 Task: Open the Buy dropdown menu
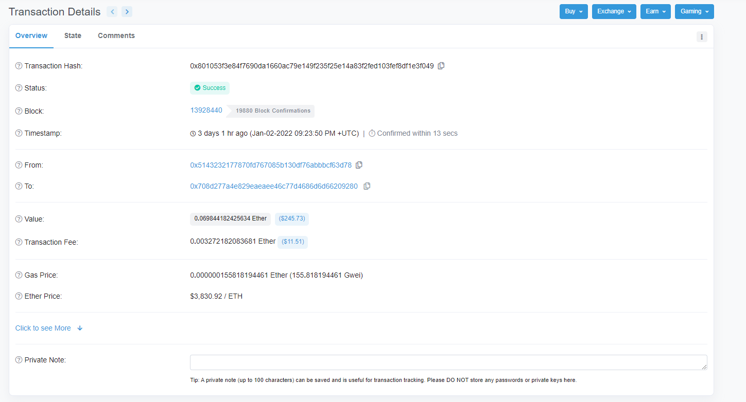click(x=574, y=11)
